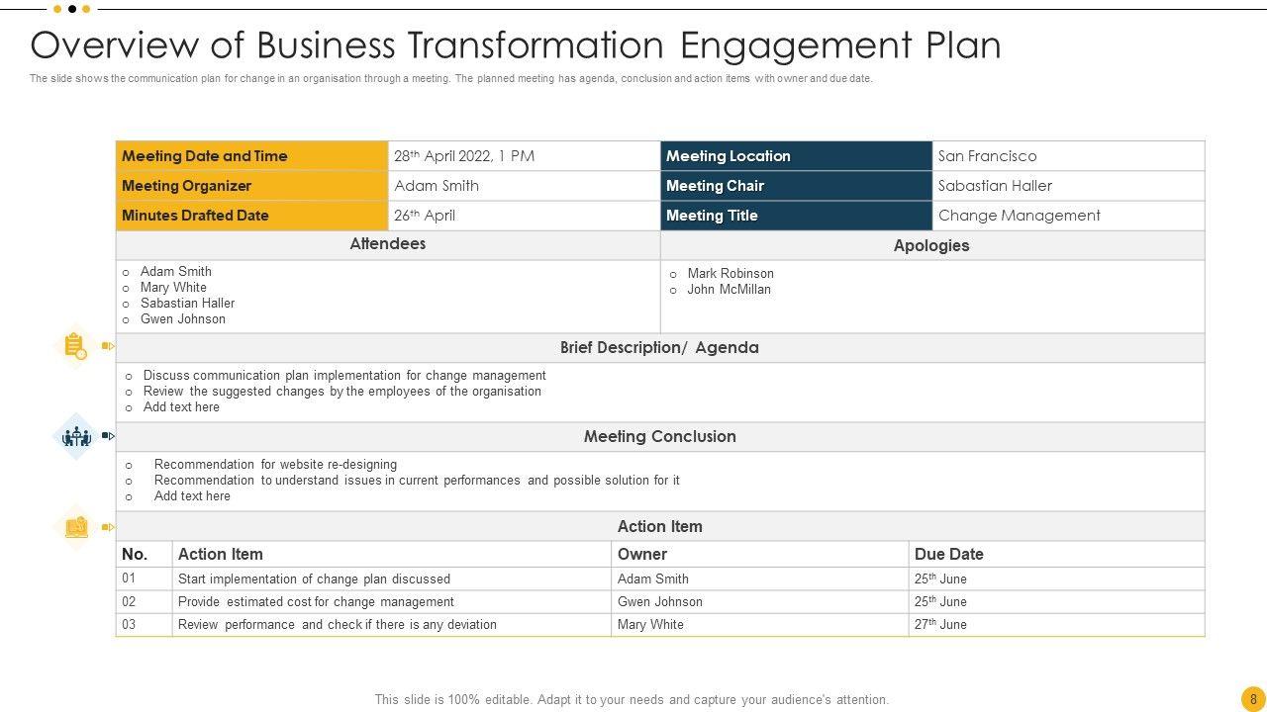Select the dark blue Meeting Location cell

pos(796,156)
